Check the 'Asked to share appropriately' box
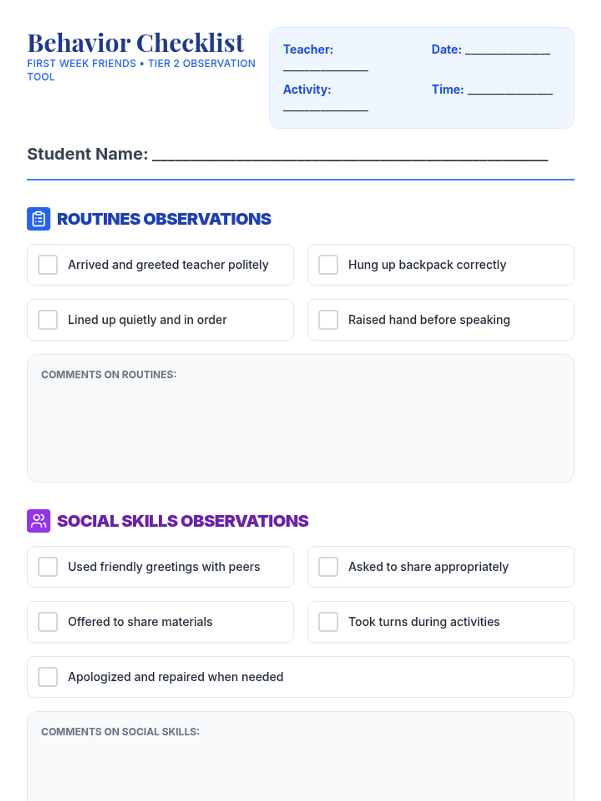Image resolution: width=601 pixels, height=801 pixels. tap(329, 567)
